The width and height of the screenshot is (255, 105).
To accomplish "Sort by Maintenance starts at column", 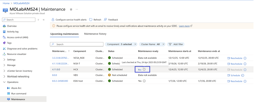I will point(180,51).
